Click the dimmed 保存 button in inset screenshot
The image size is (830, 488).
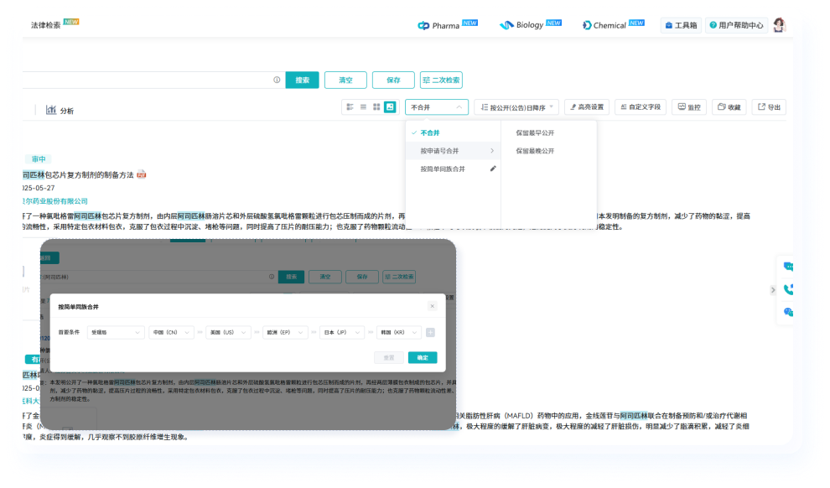click(x=362, y=277)
